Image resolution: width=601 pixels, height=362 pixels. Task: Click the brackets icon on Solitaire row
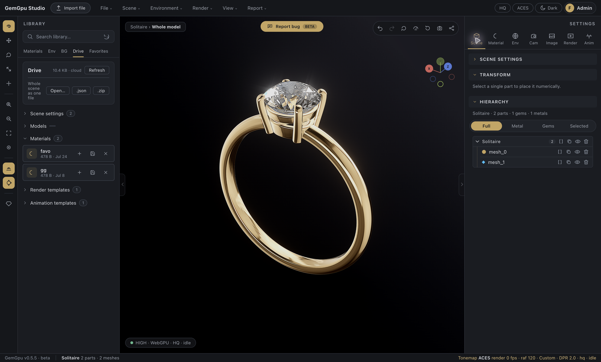point(561,142)
